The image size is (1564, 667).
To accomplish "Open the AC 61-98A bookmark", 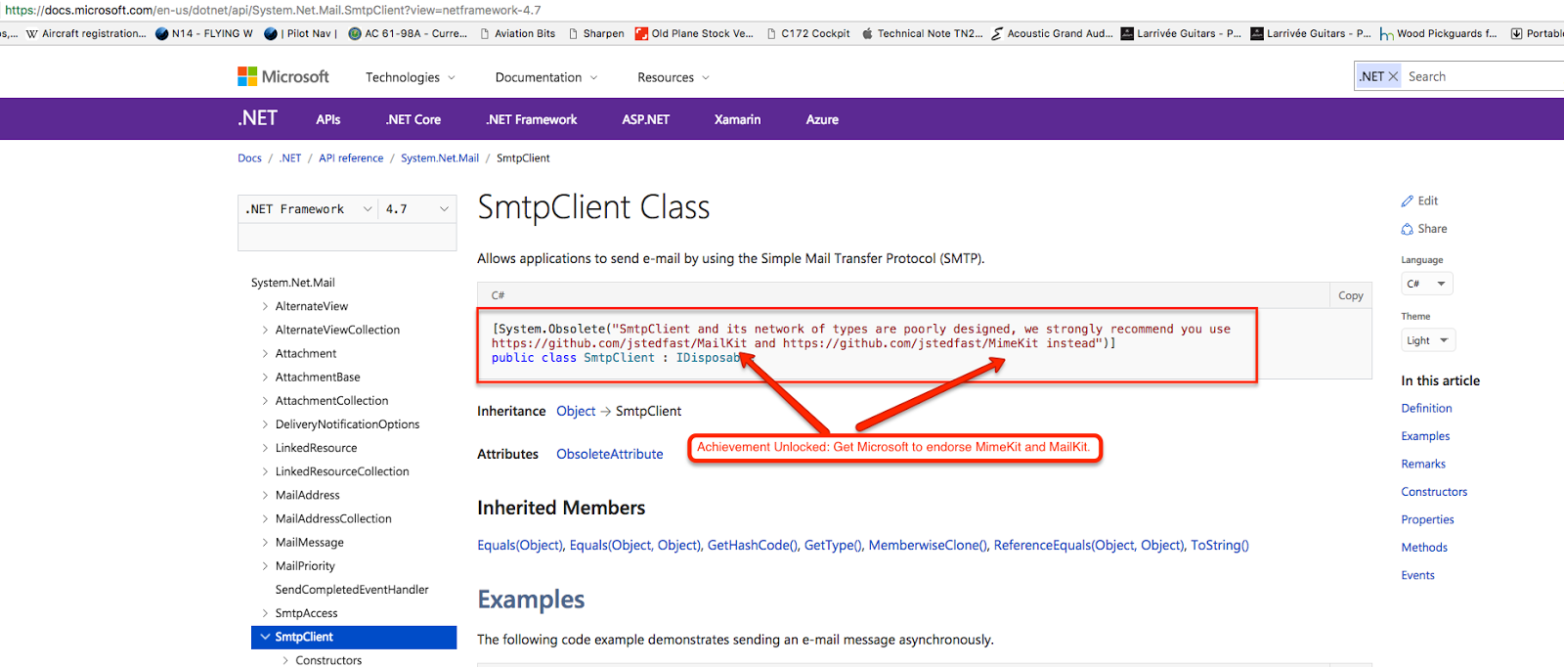I will click(409, 33).
